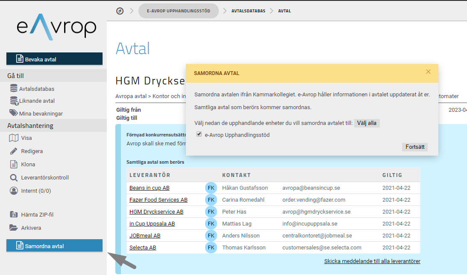
Task: Click Skicka meddelande till alla leverantörer link
Action: click(372, 261)
